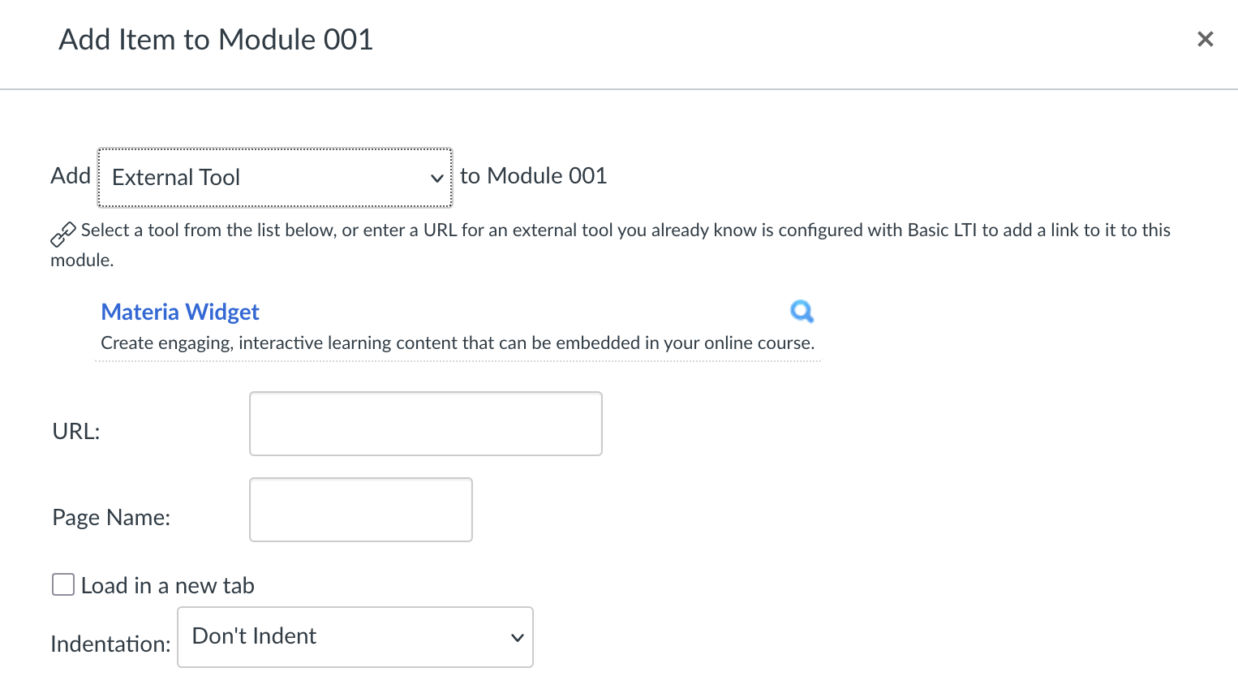Click the Add Item to Module 001 title
Viewport: 1238px width, 698px height.
216,39
